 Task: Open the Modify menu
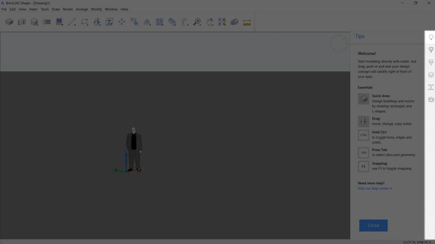[x=97, y=9]
